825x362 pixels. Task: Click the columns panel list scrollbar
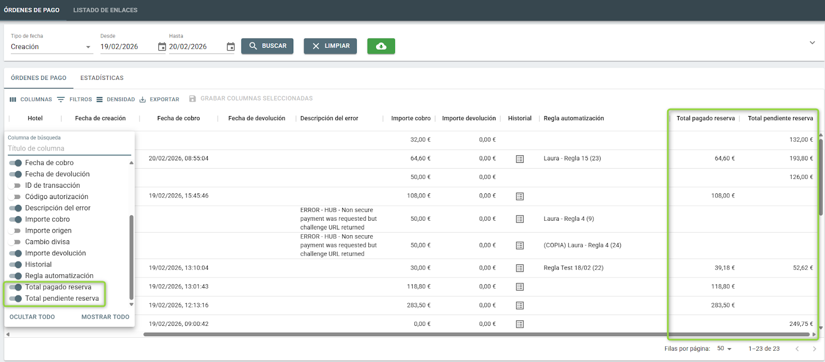(131, 257)
